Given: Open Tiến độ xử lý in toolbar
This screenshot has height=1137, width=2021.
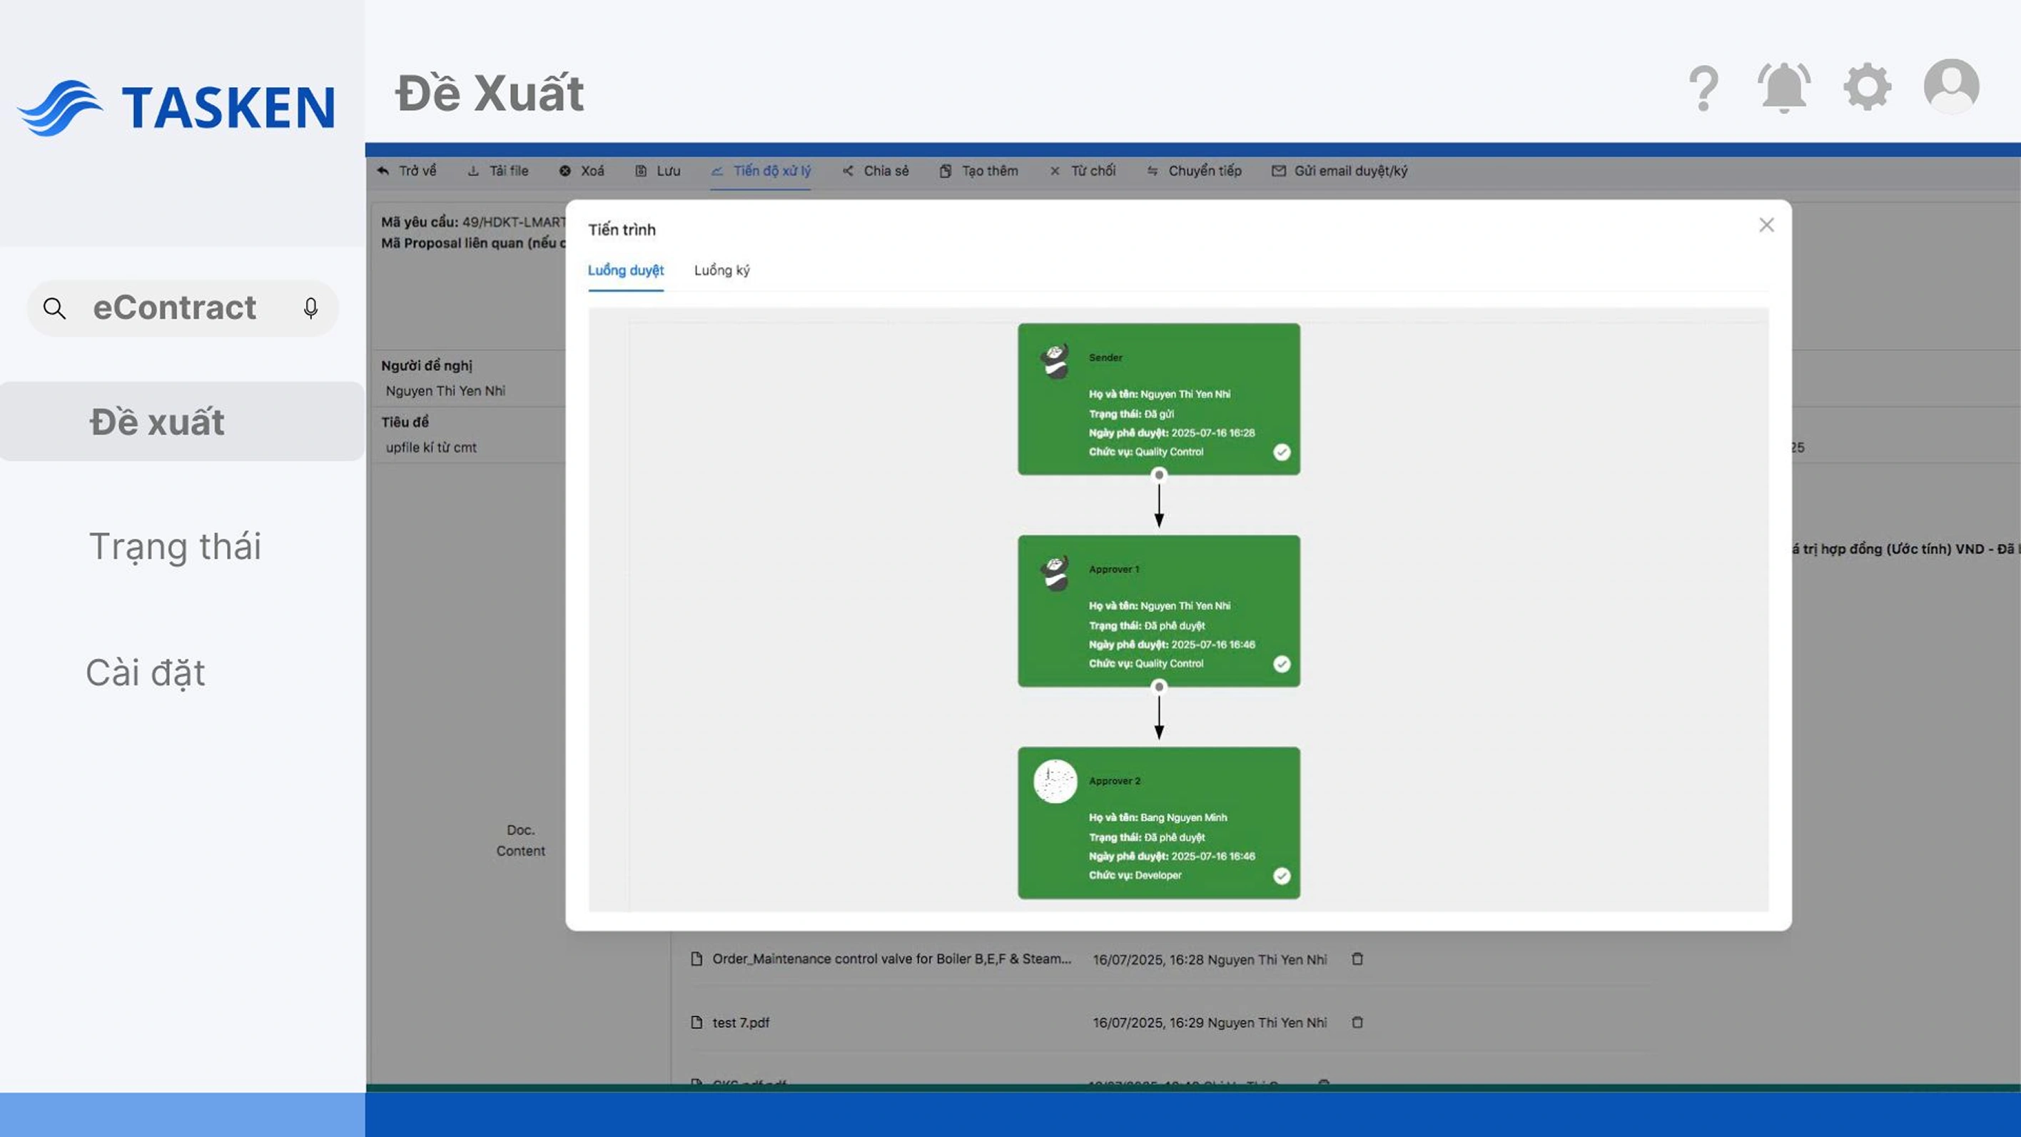Looking at the screenshot, I should [761, 171].
